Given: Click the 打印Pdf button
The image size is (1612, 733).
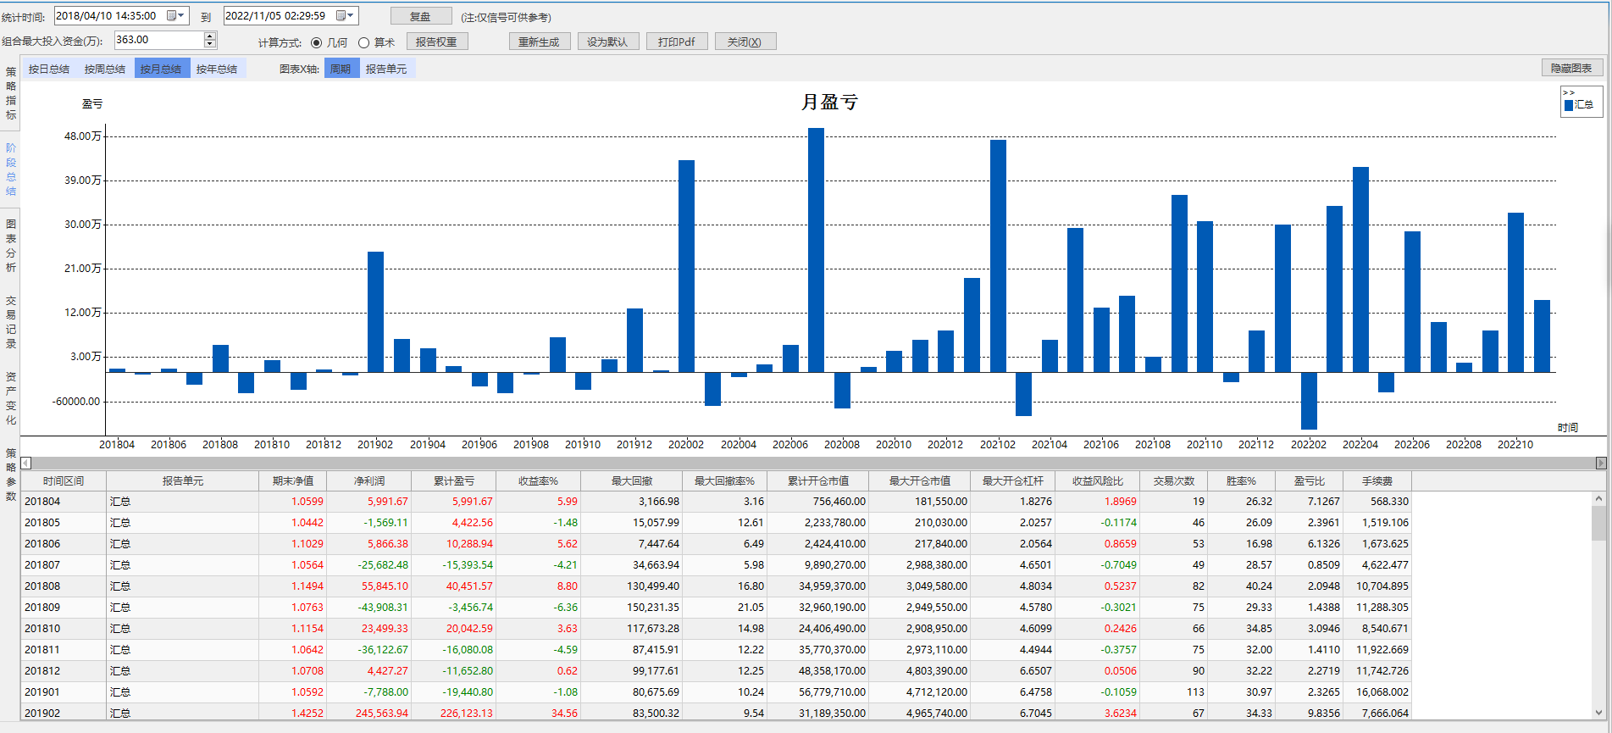Looking at the screenshot, I should pyautogui.click(x=676, y=42).
